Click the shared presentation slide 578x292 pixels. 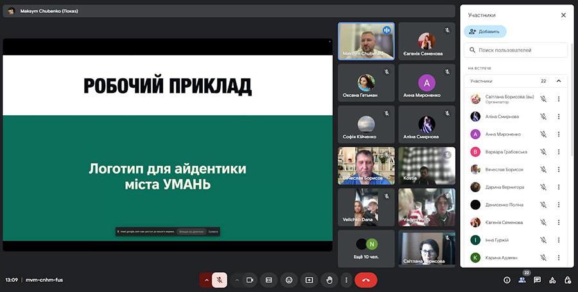(x=168, y=145)
